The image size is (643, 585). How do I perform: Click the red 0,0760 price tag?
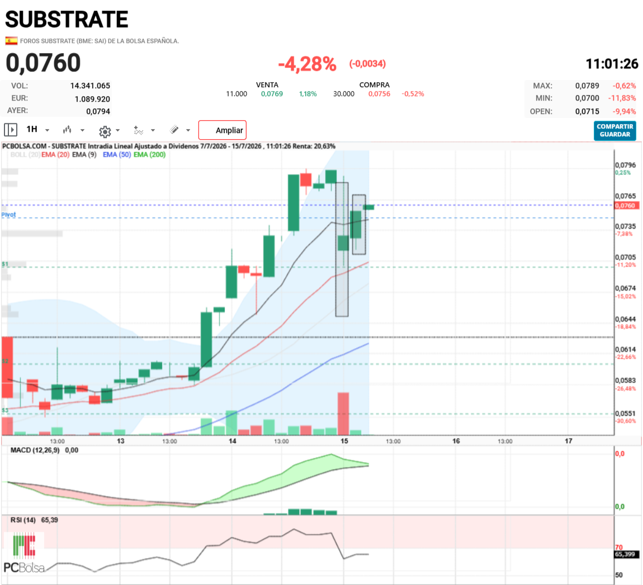pyautogui.click(x=626, y=205)
